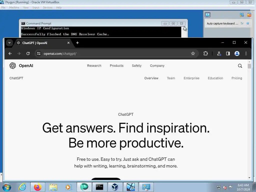Open the Safety nav menu

137,66
